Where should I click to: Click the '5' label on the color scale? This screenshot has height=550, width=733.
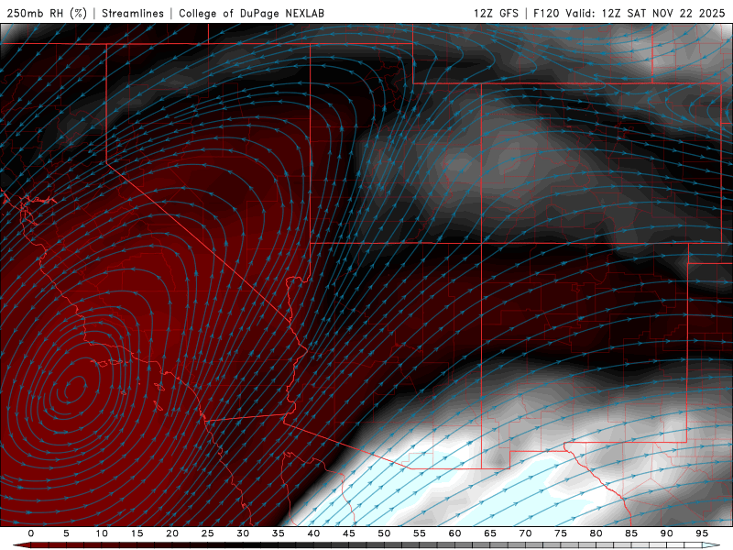tap(66, 533)
